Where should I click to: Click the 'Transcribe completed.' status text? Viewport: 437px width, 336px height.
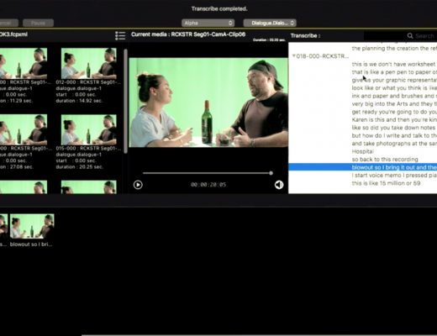click(219, 8)
